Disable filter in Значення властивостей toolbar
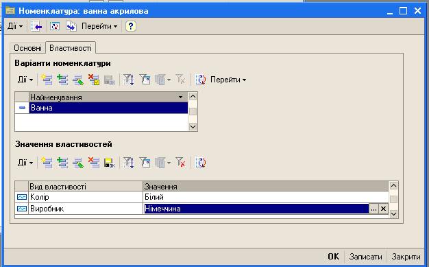 coord(180,163)
